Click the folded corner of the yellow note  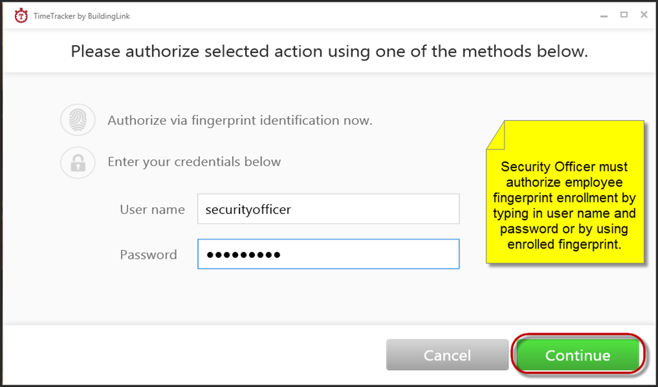(496, 136)
